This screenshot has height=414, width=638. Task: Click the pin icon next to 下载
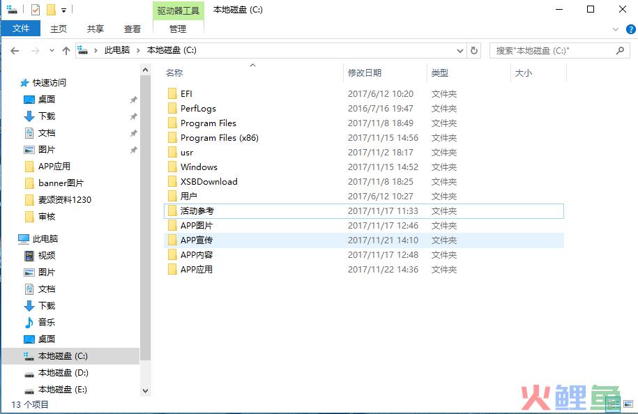[x=133, y=116]
